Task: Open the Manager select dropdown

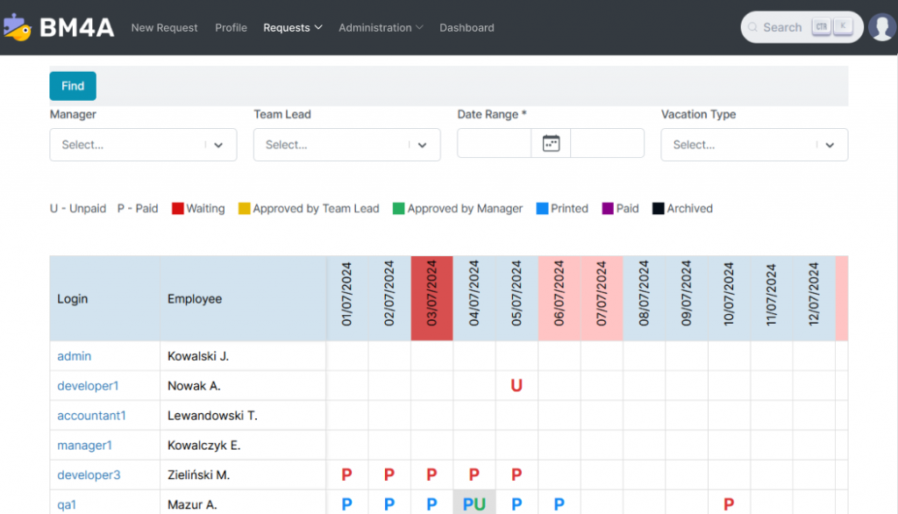Action: 143,145
